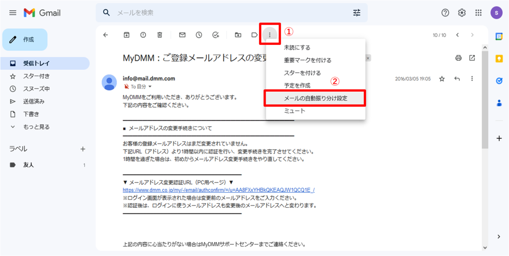Scrollbar down arrow at bottom
The image size is (509, 256).
point(485,248)
